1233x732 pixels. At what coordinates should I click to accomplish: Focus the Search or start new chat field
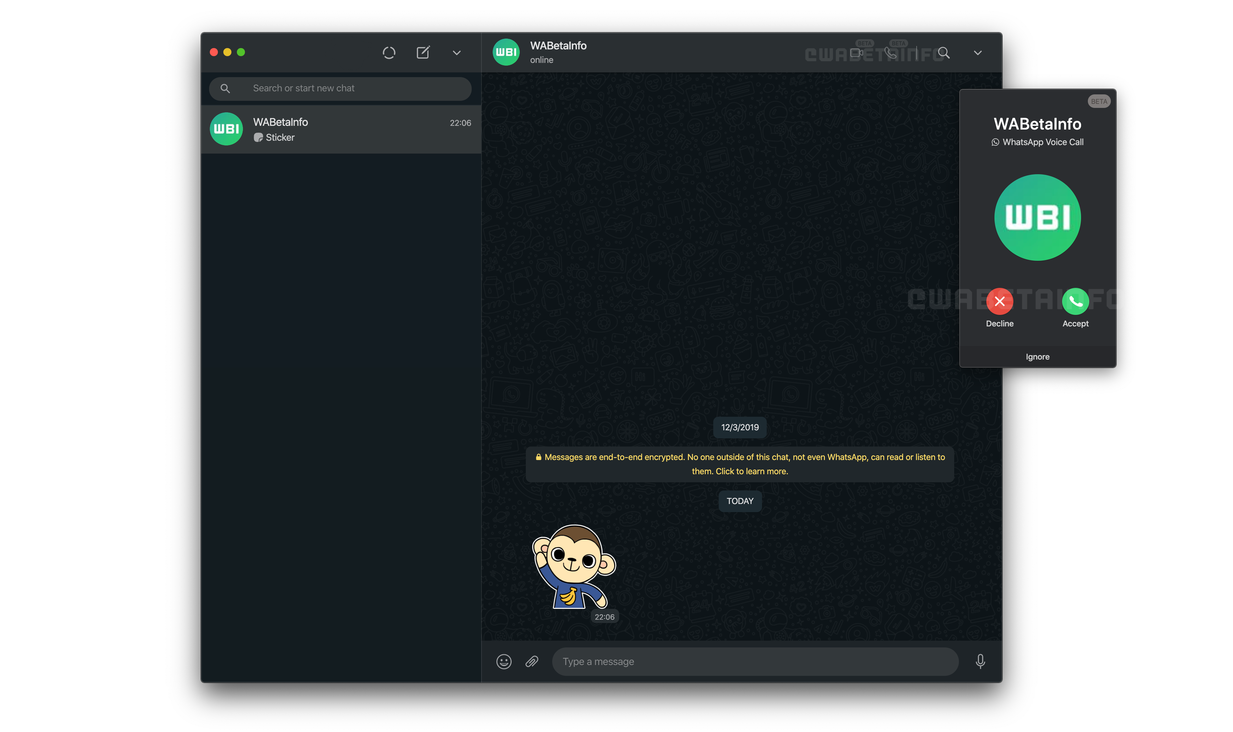pyautogui.click(x=340, y=88)
